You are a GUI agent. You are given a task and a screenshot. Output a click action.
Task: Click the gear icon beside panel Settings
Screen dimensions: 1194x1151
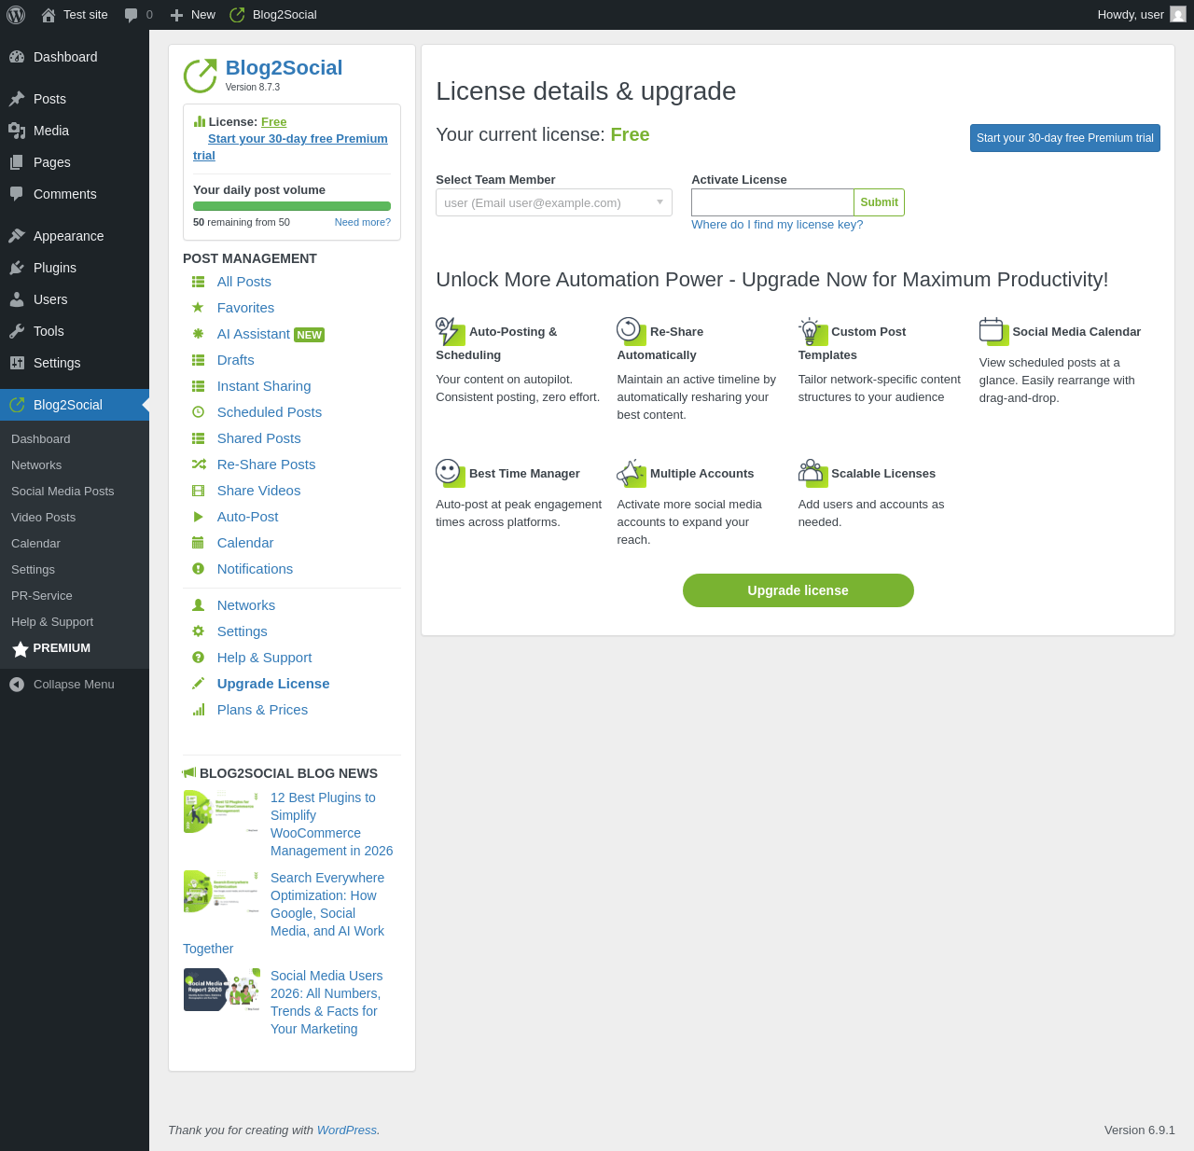click(198, 631)
